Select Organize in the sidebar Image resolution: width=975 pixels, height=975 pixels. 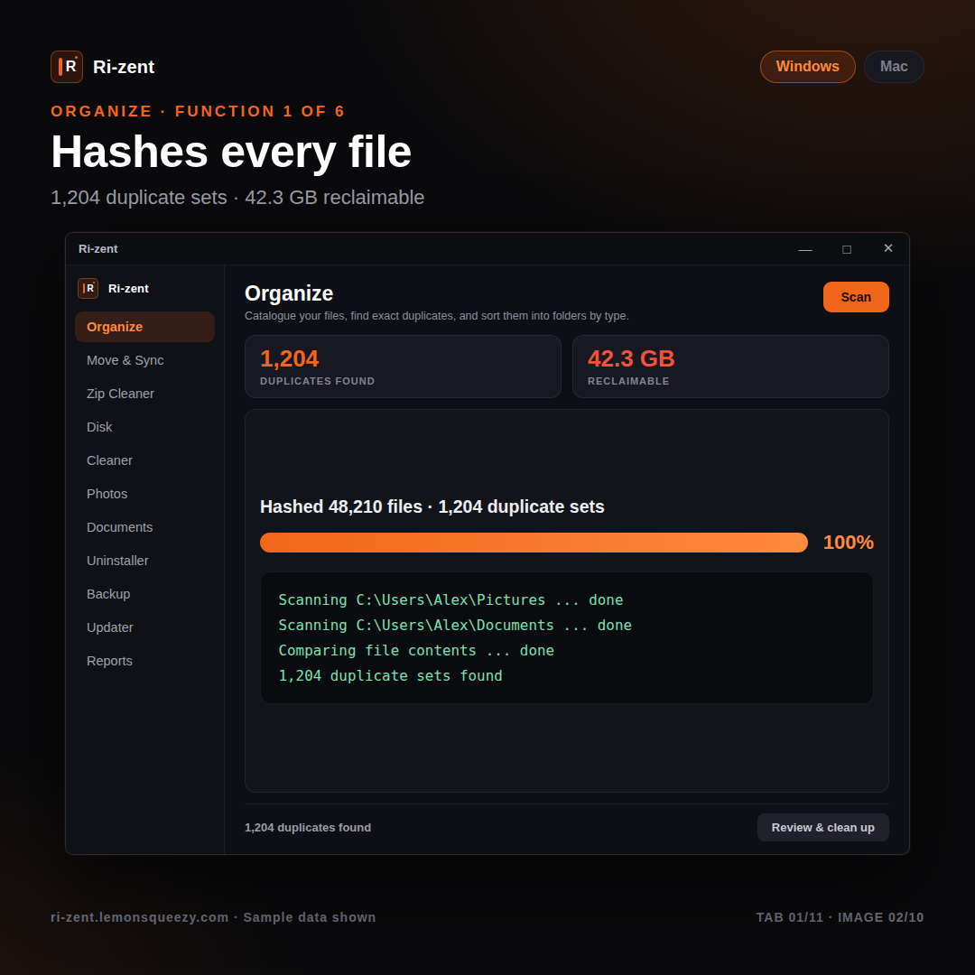(144, 327)
